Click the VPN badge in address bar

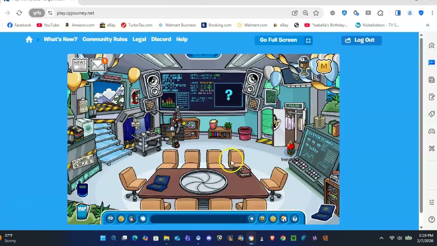click(37, 13)
